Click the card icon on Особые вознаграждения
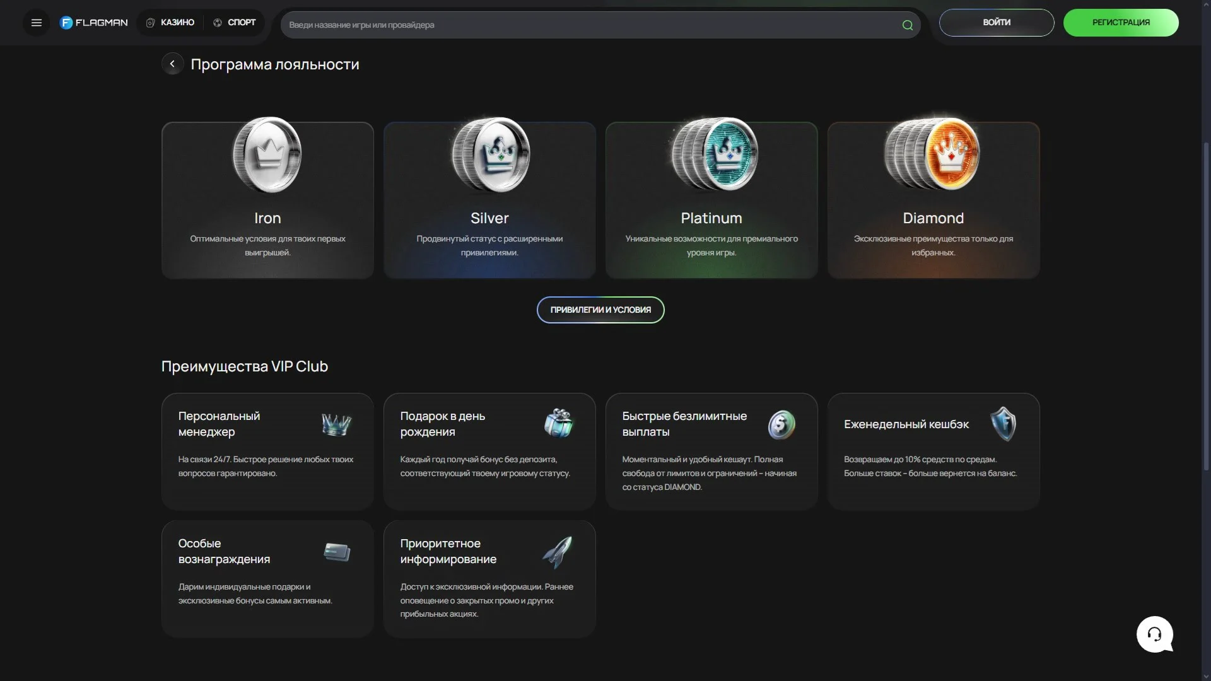1211x681 pixels. [336, 552]
